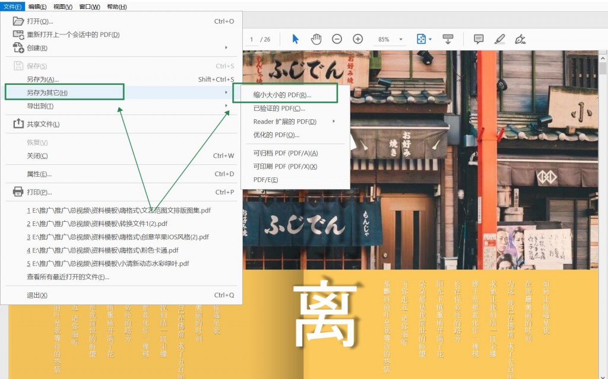Open the sign document pen tool
Viewport: 608px width, 379px height.
tap(520, 39)
